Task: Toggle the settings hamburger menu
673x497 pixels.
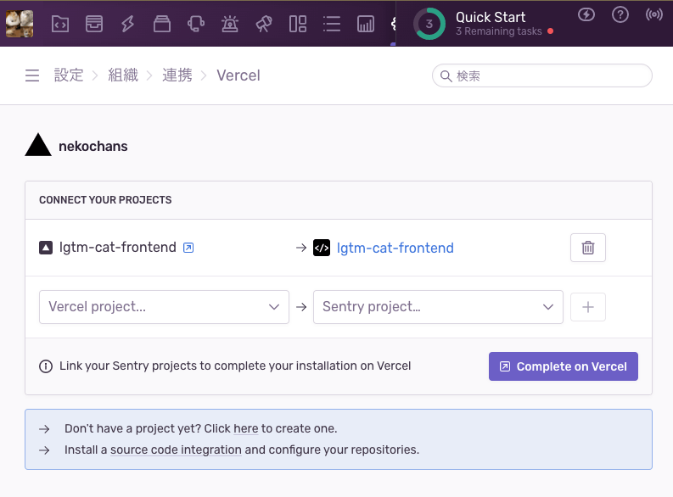Action: 32,75
